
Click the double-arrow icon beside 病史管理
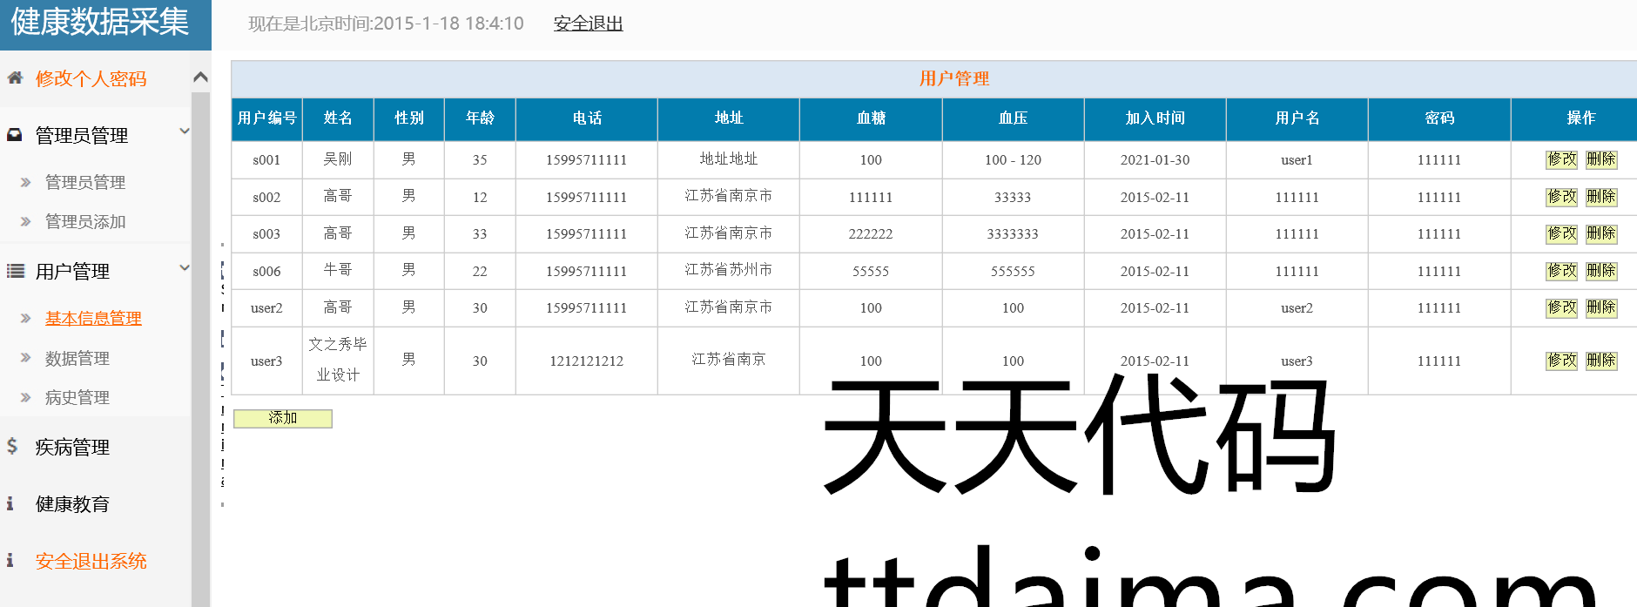26,398
